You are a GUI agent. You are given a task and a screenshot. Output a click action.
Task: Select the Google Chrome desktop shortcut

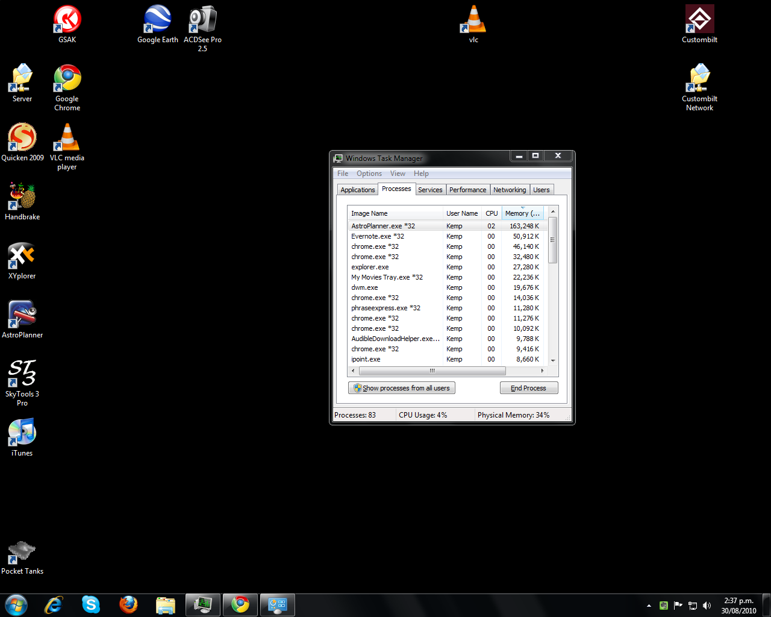(x=67, y=87)
